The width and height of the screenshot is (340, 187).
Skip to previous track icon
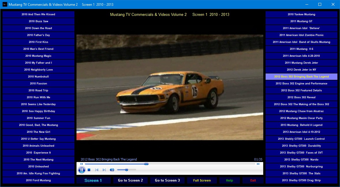tap(97, 170)
